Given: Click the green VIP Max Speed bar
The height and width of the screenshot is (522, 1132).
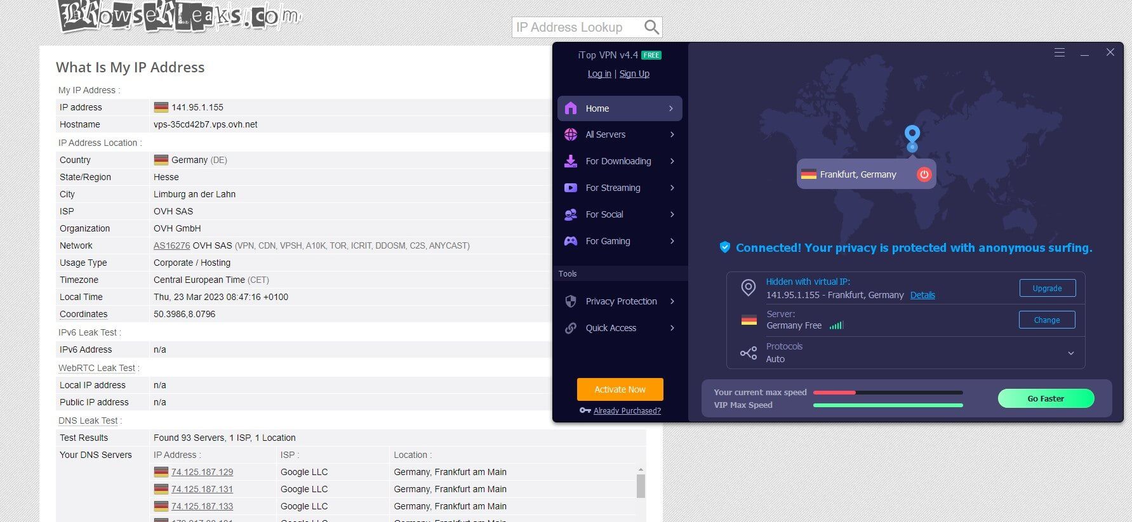Looking at the screenshot, I should pyautogui.click(x=888, y=405).
